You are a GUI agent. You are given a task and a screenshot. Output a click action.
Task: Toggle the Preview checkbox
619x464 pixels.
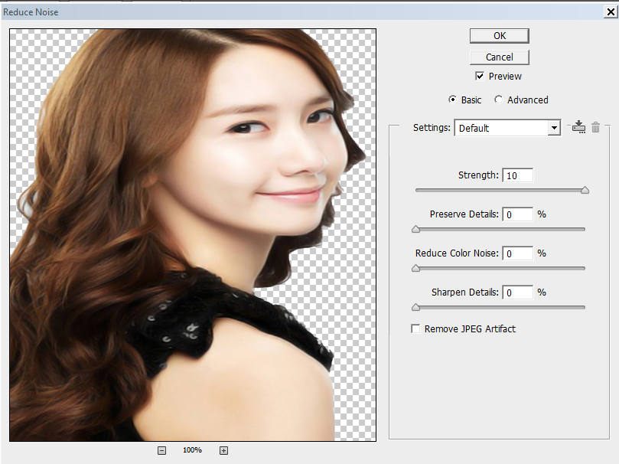coord(480,77)
